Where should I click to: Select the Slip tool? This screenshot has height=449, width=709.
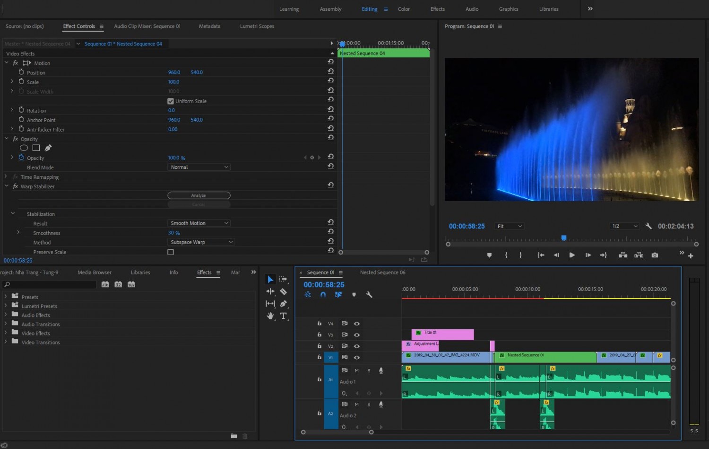click(x=270, y=304)
